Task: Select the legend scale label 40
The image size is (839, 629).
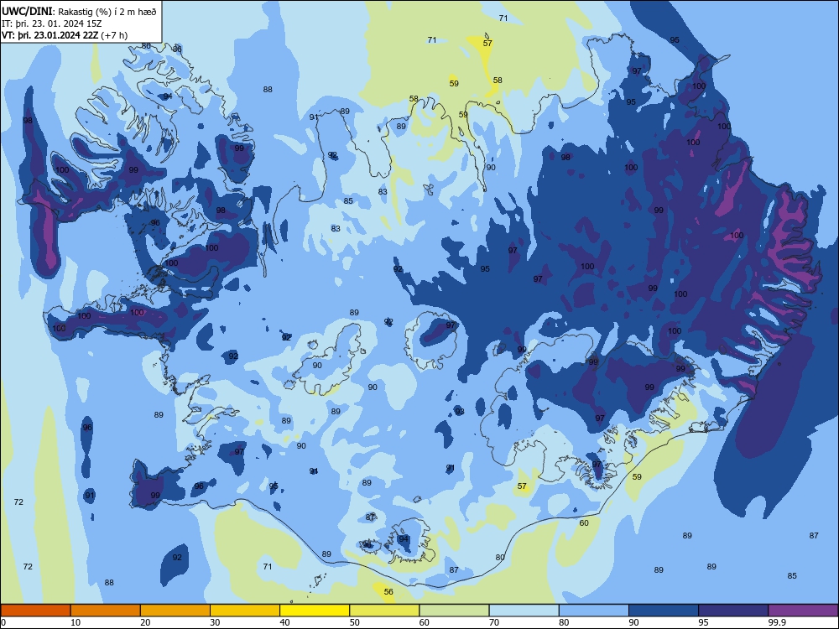Action: point(284,622)
